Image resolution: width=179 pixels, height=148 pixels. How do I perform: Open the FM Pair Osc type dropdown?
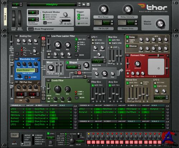pyautogui.click(x=16, y=82)
